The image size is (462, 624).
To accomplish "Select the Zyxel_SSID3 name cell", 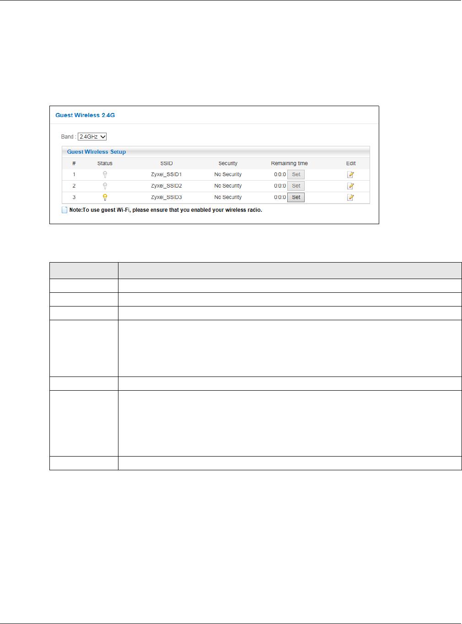I will click(167, 197).
